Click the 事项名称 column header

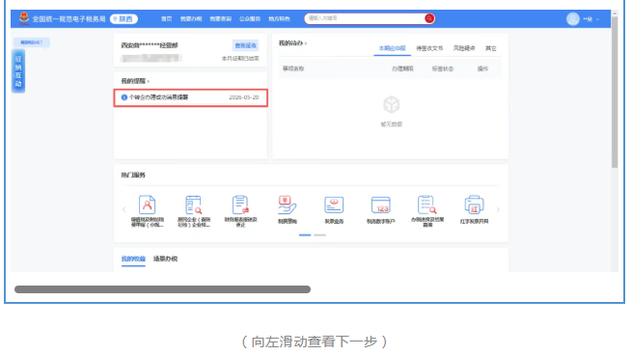point(293,68)
